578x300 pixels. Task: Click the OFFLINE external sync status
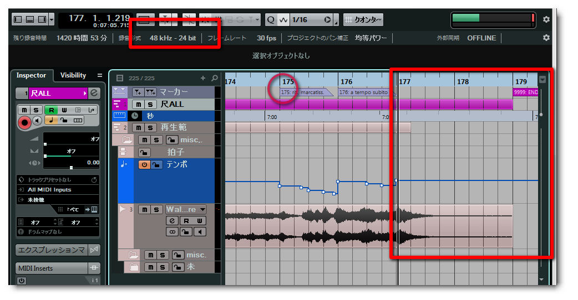[x=481, y=38]
